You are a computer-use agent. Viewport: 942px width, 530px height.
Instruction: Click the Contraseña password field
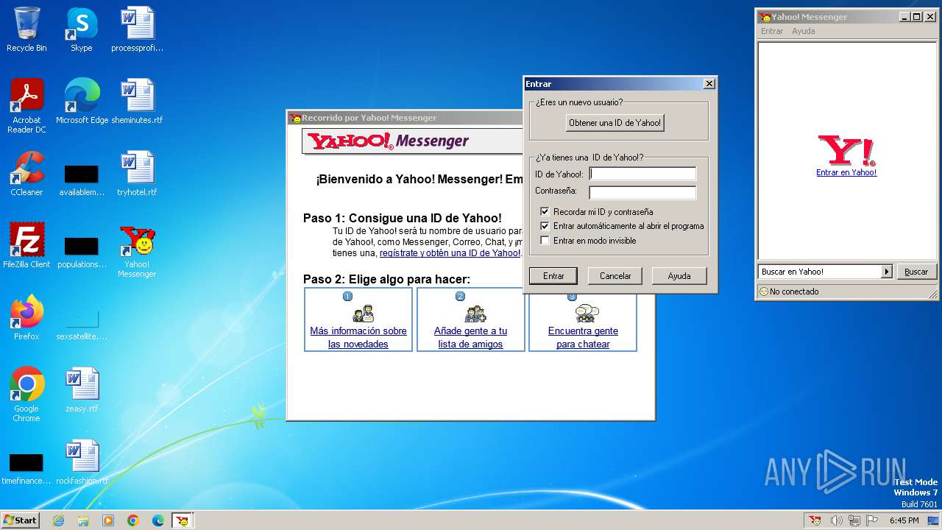tap(642, 192)
